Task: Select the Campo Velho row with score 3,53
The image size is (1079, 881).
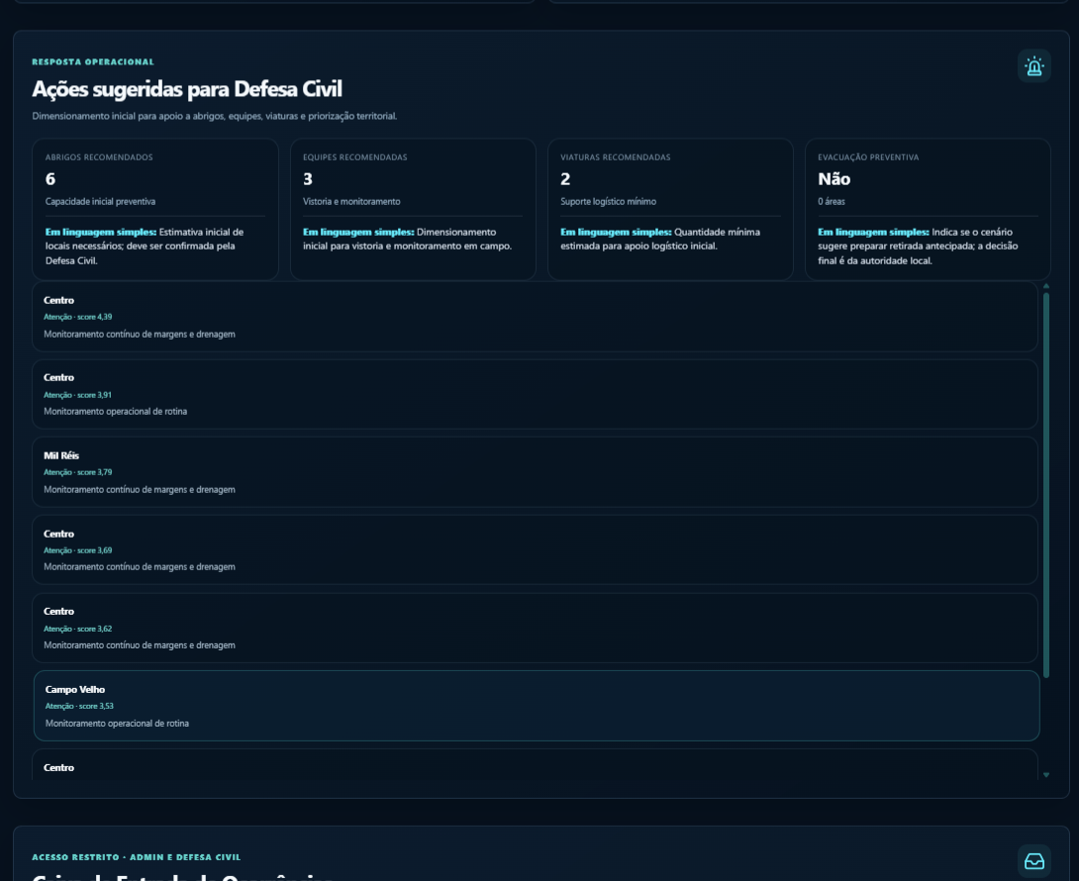Action: coord(537,706)
